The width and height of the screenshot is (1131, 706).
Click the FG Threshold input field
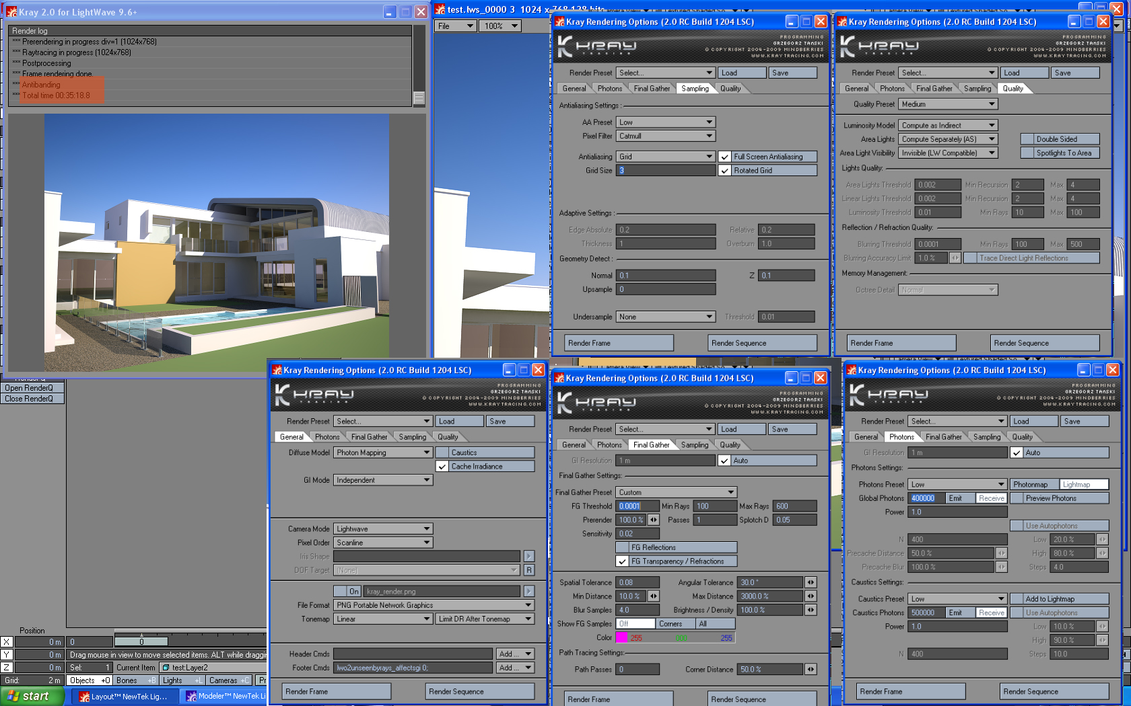(x=638, y=506)
